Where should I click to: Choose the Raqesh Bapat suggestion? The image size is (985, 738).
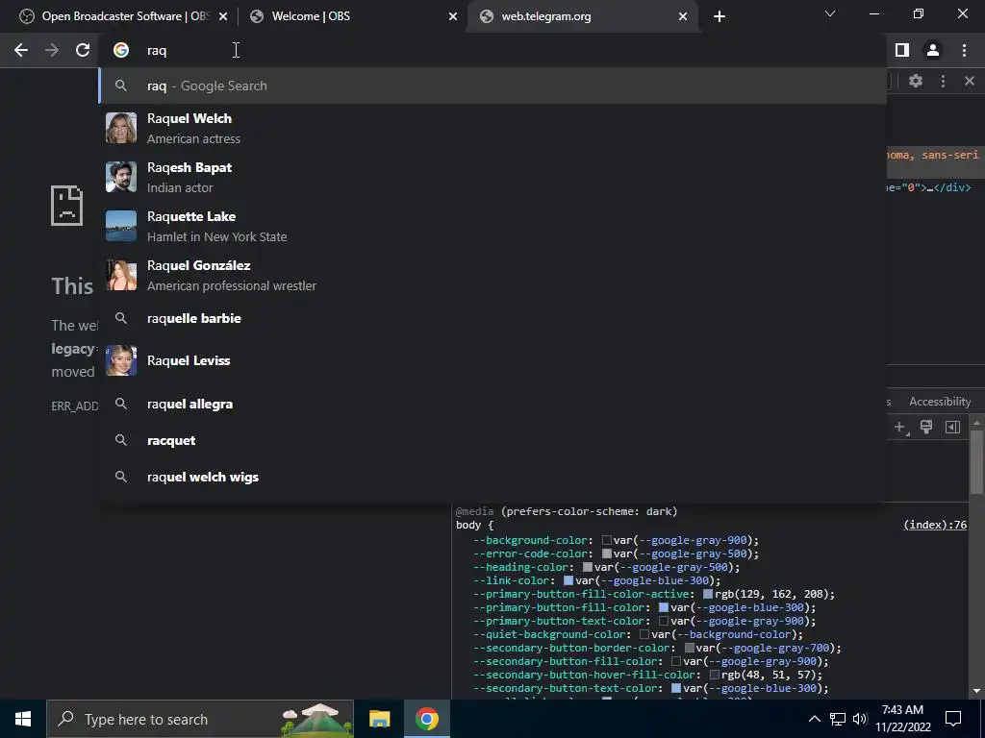pos(492,177)
